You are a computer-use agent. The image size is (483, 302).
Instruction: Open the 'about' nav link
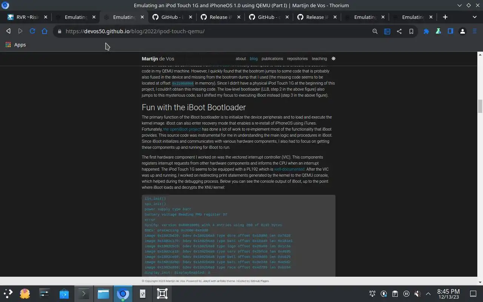(x=241, y=59)
